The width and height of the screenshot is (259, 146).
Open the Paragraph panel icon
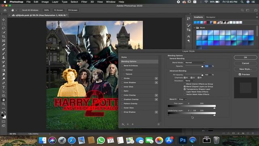click(x=189, y=41)
